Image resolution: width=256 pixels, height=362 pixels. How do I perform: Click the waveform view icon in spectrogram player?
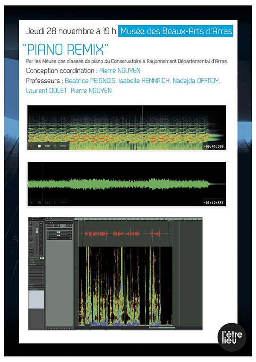47,146
